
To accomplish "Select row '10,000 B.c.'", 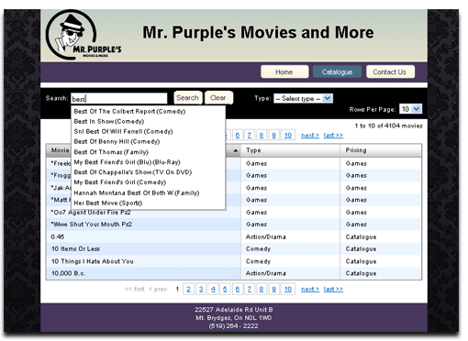I will pyautogui.click(x=234, y=273).
